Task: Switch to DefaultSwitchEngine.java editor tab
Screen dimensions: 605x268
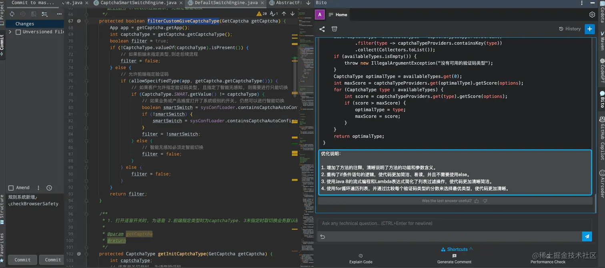Action: [226, 3]
